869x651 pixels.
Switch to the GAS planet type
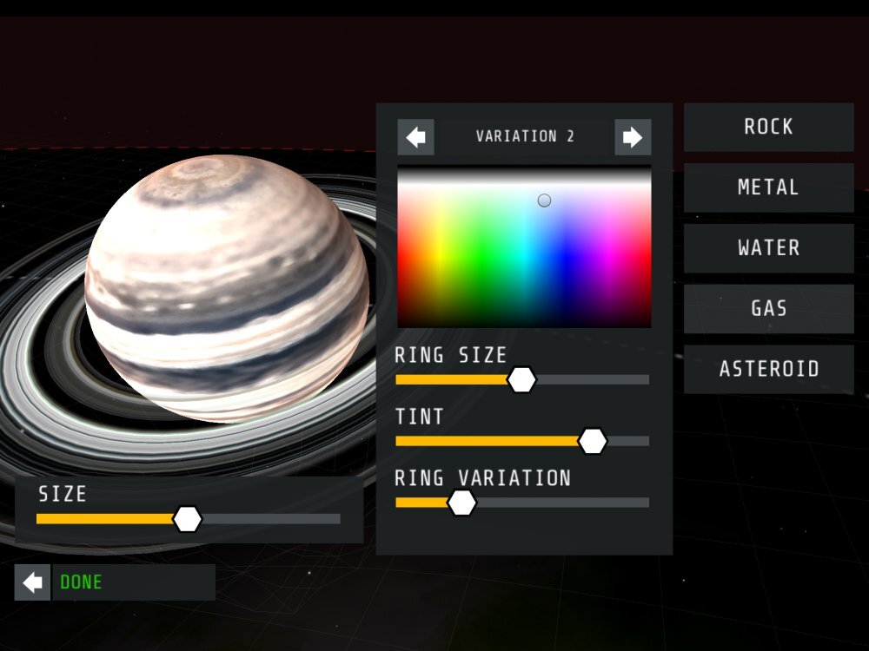pos(768,308)
